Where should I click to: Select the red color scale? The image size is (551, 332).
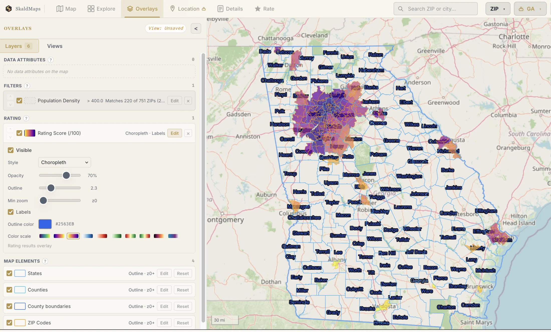click(102, 236)
